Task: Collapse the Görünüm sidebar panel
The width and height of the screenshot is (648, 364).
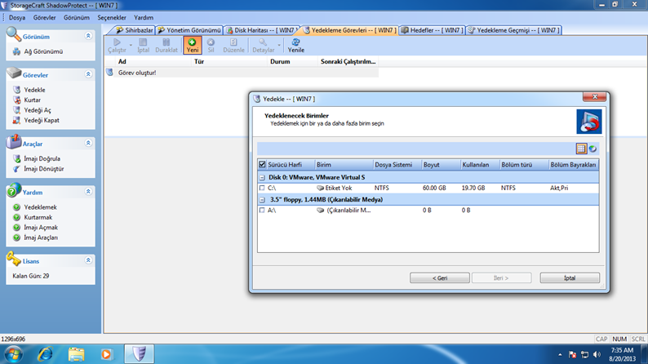Action: (88, 36)
